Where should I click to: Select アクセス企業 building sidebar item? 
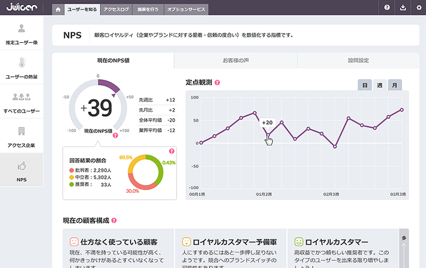(x=22, y=136)
